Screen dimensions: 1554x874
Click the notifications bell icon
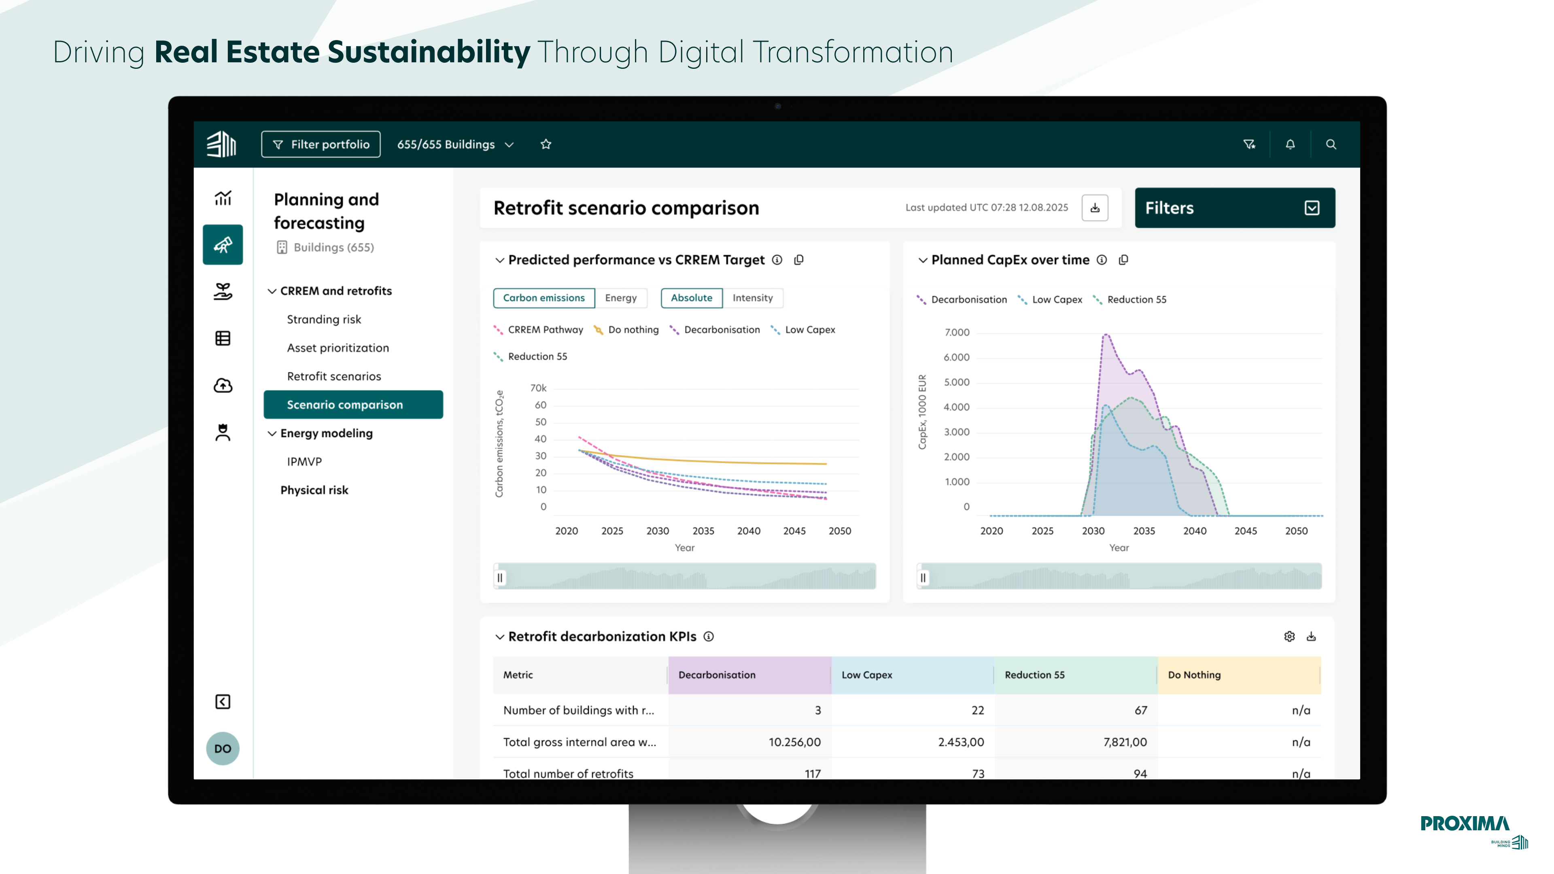point(1290,144)
